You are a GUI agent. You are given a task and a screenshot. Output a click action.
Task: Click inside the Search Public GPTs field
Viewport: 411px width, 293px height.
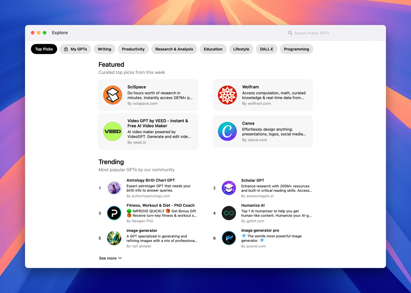[334, 33]
